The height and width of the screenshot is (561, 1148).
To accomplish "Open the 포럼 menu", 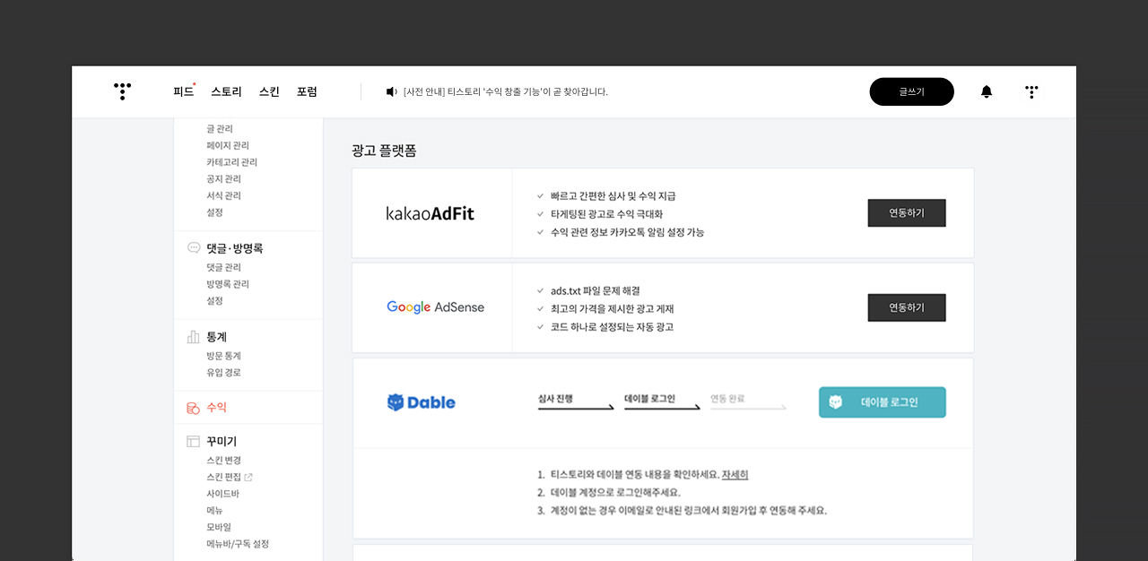I will point(307,91).
